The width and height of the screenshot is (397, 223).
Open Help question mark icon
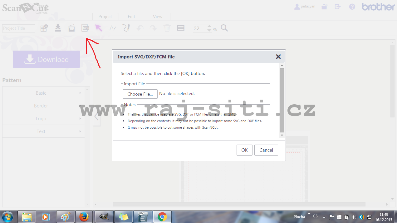pos(352,7)
